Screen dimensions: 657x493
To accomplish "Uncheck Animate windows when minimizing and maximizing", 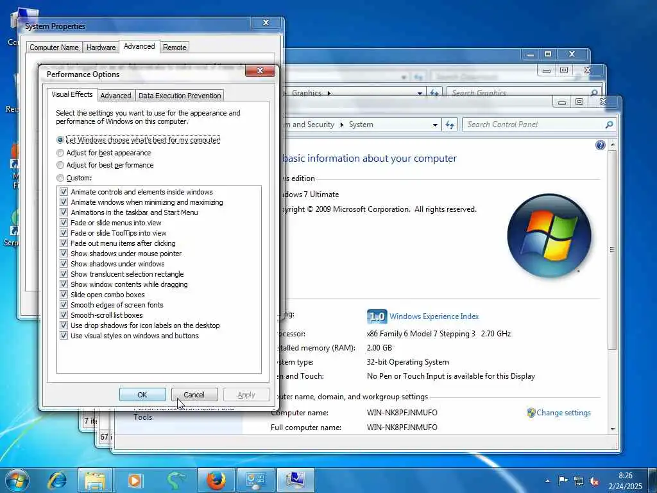I will coord(64,202).
